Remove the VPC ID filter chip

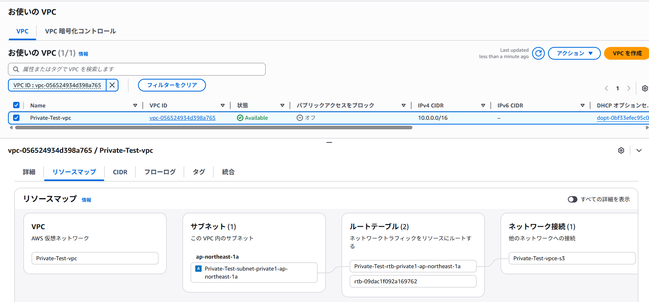pyautogui.click(x=112, y=85)
